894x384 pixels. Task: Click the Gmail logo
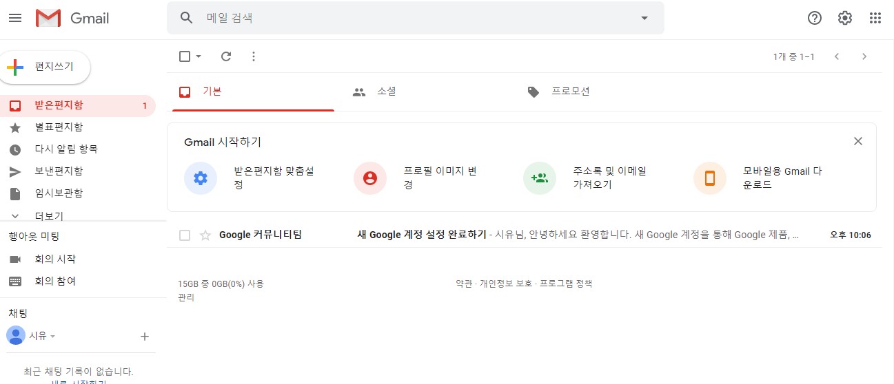[72, 18]
